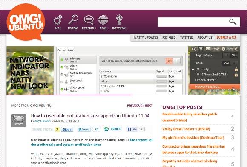Select the natty network in the table
Viewport: 247px width, 167px height.
pyautogui.click(x=141, y=81)
